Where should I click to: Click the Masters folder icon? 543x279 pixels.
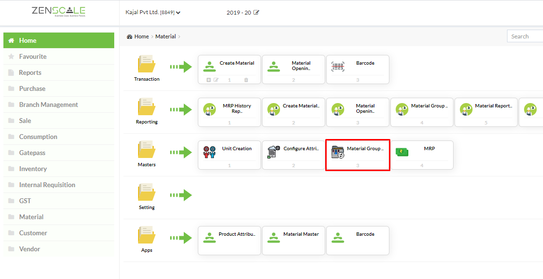pos(147,150)
